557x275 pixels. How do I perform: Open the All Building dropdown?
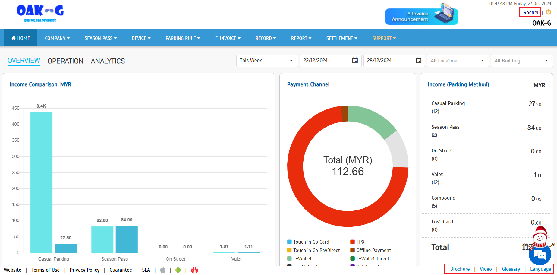(521, 61)
